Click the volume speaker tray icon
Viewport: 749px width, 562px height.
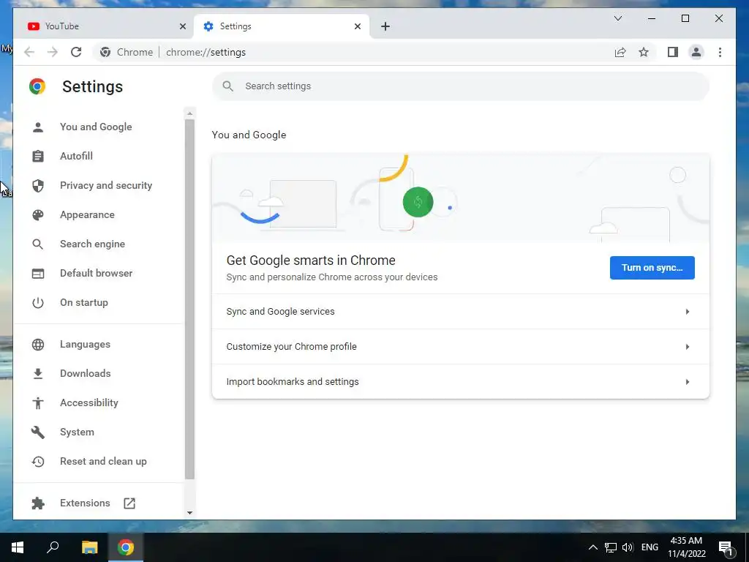pyautogui.click(x=628, y=547)
